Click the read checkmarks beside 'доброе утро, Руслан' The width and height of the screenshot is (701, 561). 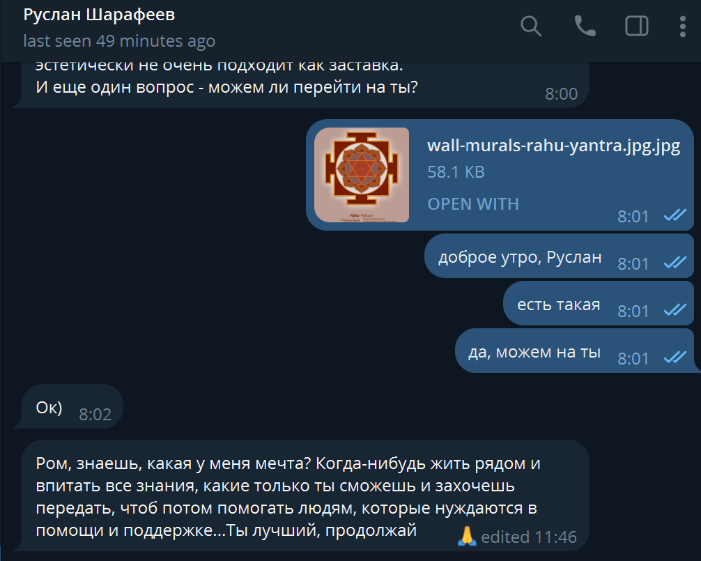675,263
